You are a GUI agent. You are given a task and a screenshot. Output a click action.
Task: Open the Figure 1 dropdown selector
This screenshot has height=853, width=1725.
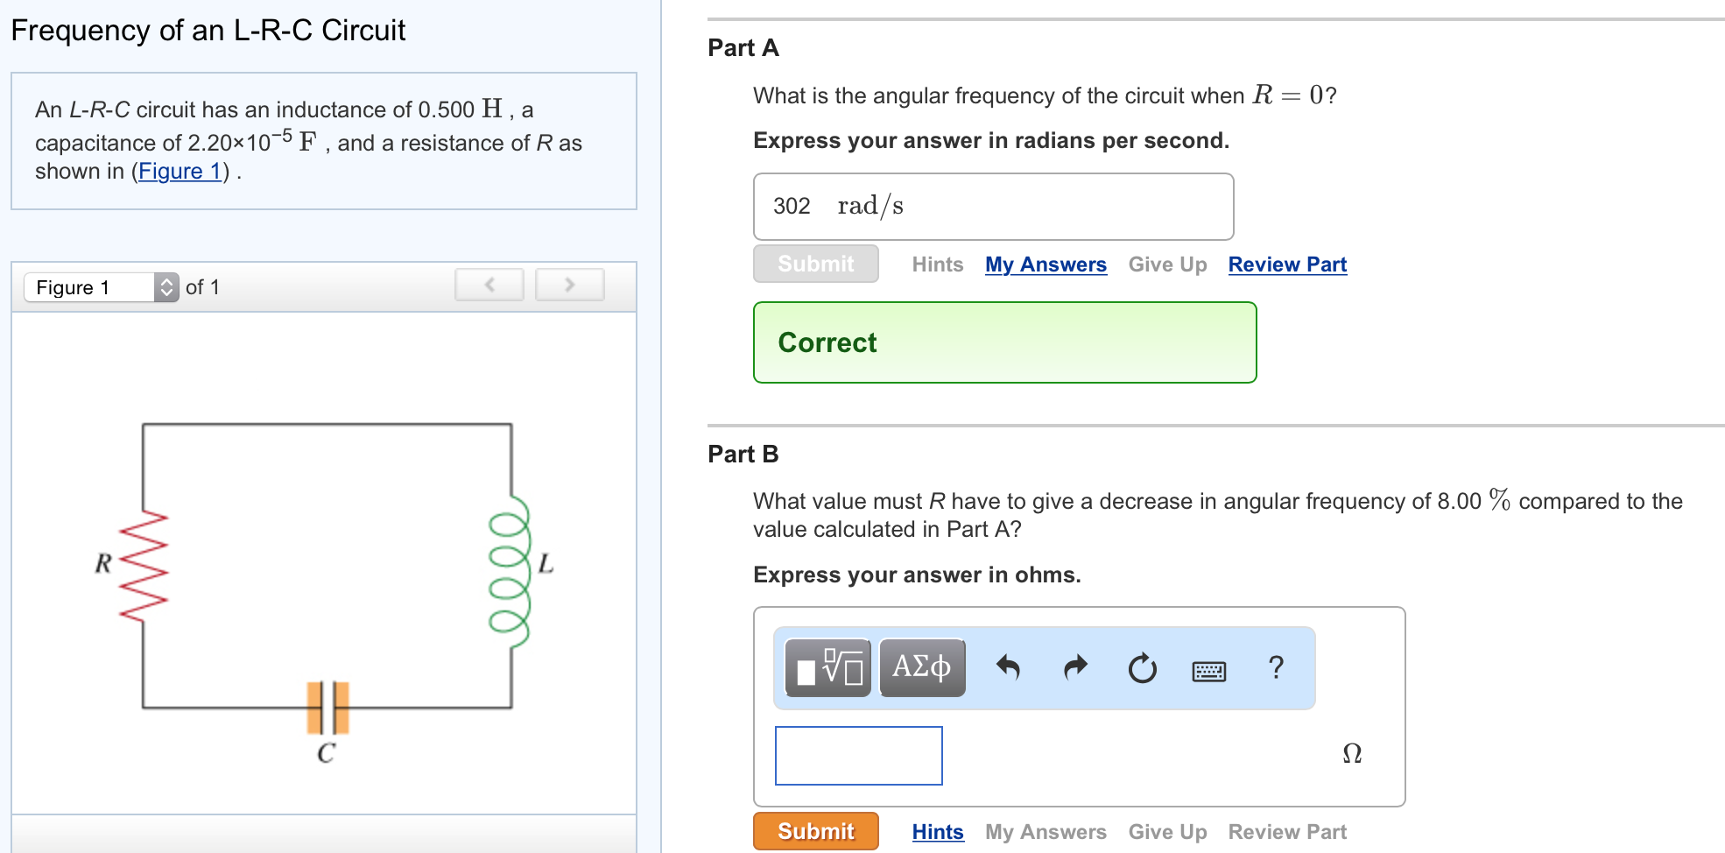point(102,287)
